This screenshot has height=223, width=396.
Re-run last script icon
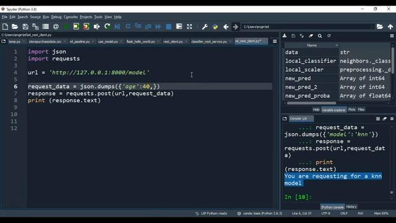(x=107, y=27)
